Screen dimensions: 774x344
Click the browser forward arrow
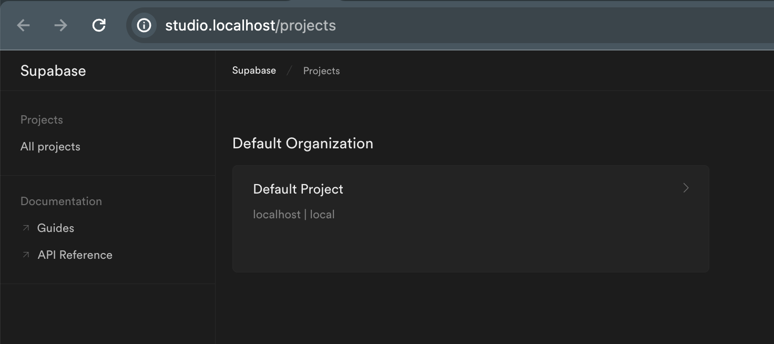pyautogui.click(x=61, y=25)
